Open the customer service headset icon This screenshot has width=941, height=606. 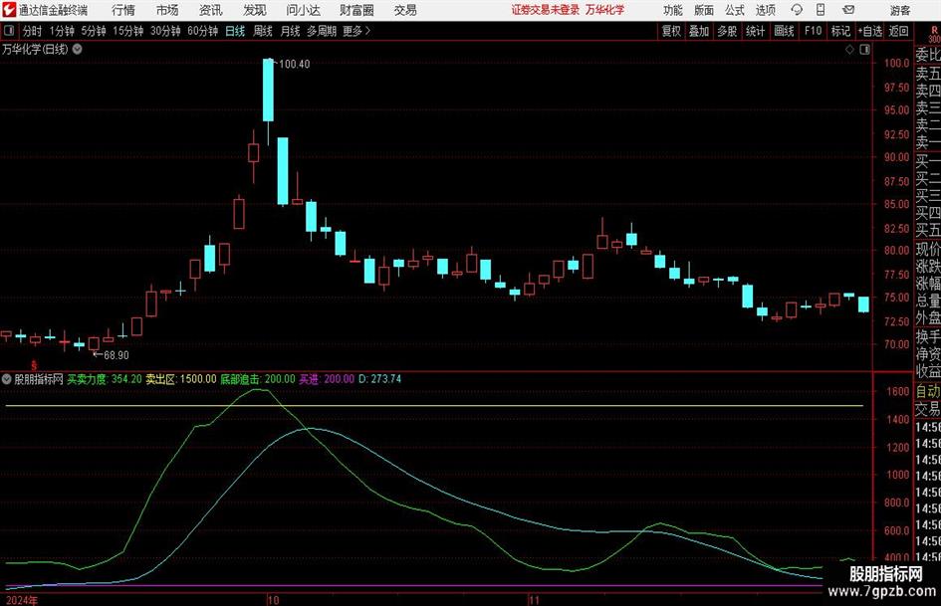tap(797, 10)
